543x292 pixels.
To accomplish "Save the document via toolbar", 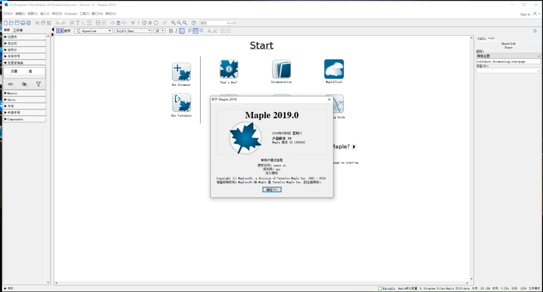I will [x=17, y=23].
